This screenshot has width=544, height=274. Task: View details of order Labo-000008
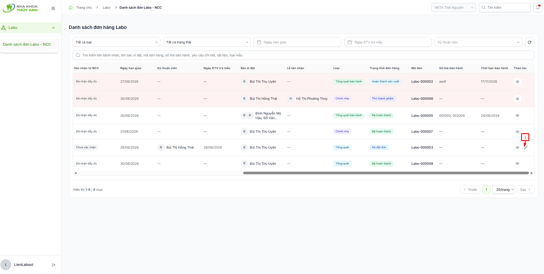coord(517,164)
